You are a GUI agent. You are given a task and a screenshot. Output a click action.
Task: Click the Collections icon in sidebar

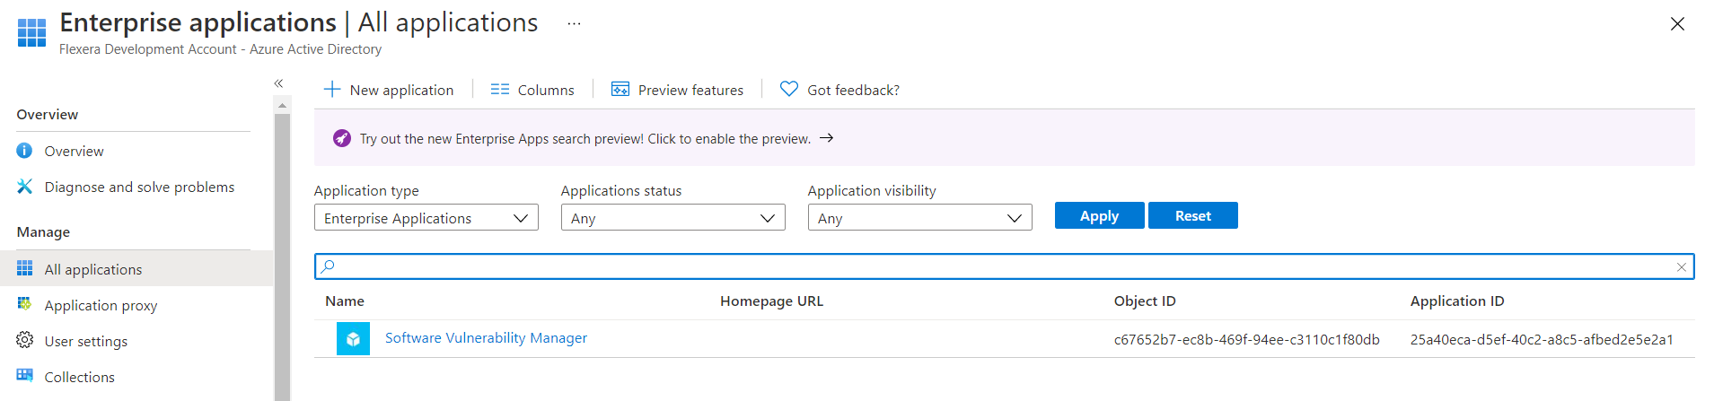tap(24, 376)
